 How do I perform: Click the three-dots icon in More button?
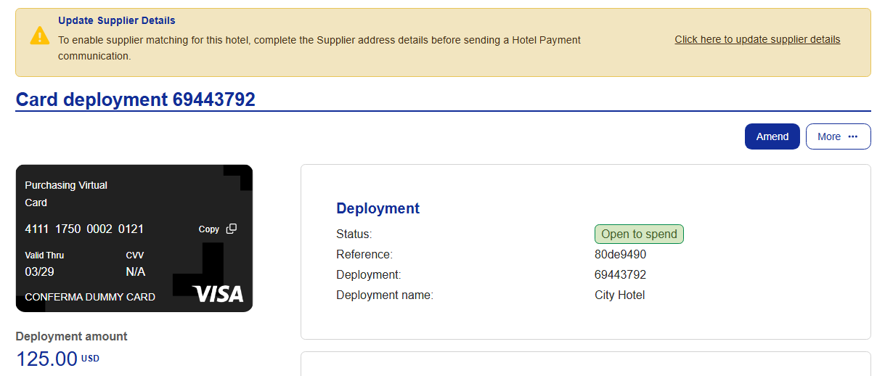[853, 136]
